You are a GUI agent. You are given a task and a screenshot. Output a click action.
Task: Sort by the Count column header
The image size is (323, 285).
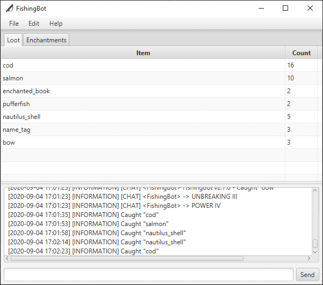[x=302, y=53]
